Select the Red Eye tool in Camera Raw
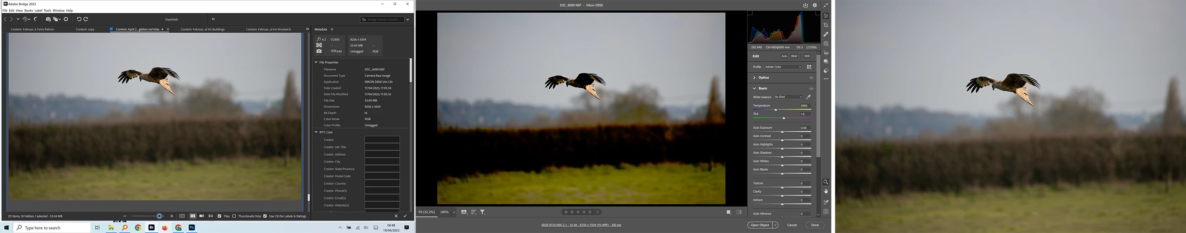This screenshot has height=233, width=1186. pos(826,53)
